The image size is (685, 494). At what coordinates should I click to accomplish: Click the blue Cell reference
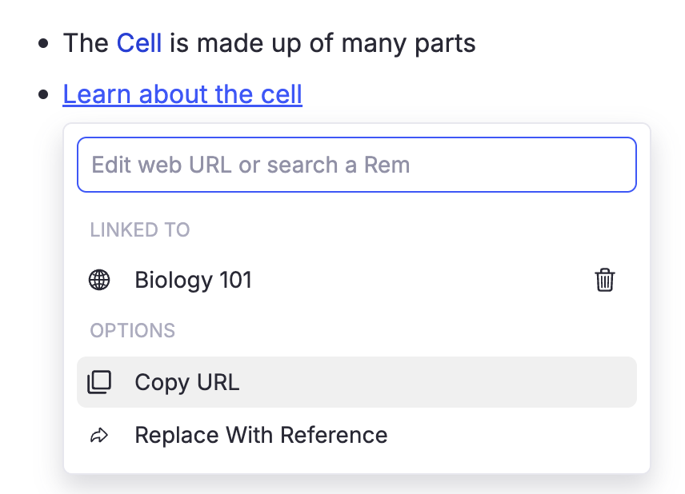[139, 42]
